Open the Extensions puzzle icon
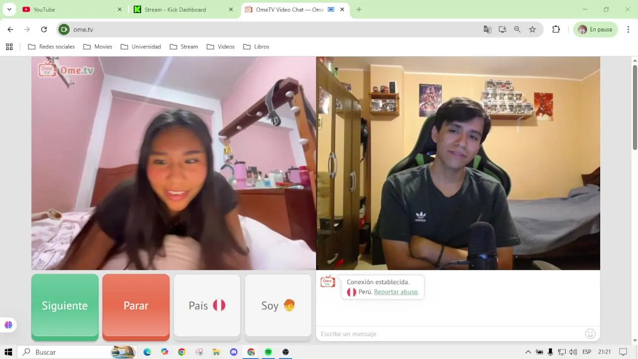The height and width of the screenshot is (359, 638). pyautogui.click(x=556, y=29)
